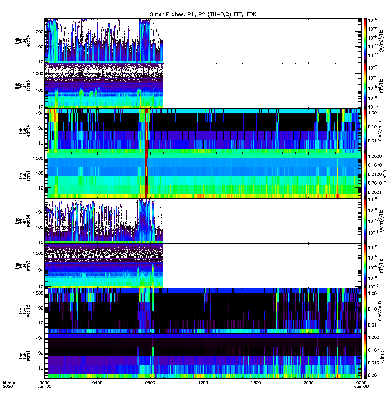Image resolution: width=386 pixels, height=412 pixels.
Task: Click '1.0000' on thb fbk scm1 color scale
Action: (x=375, y=156)
